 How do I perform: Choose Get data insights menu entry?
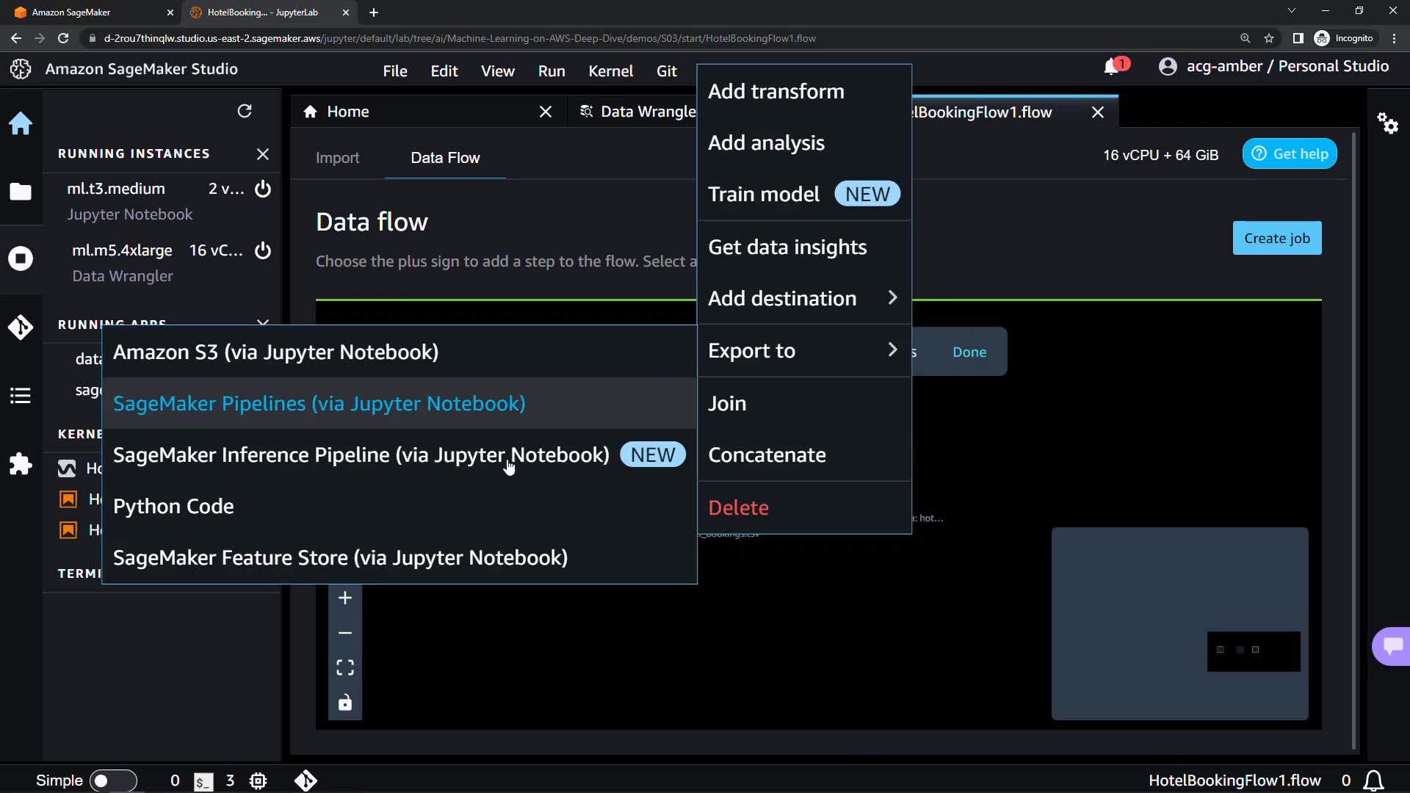(x=787, y=247)
